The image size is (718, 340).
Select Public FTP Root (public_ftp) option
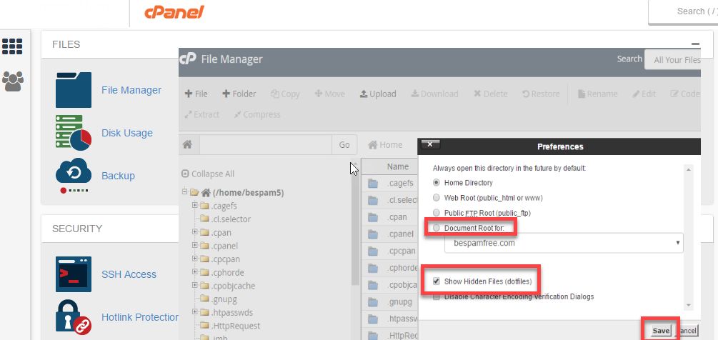tap(437, 213)
